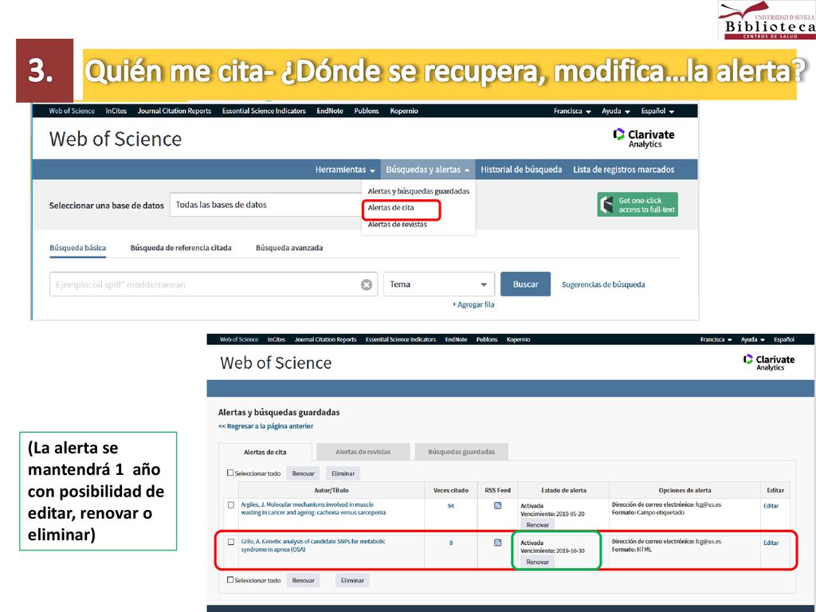This screenshot has width=816, height=612.
Task: Open the Tema field dropdown
Action: pos(439,284)
